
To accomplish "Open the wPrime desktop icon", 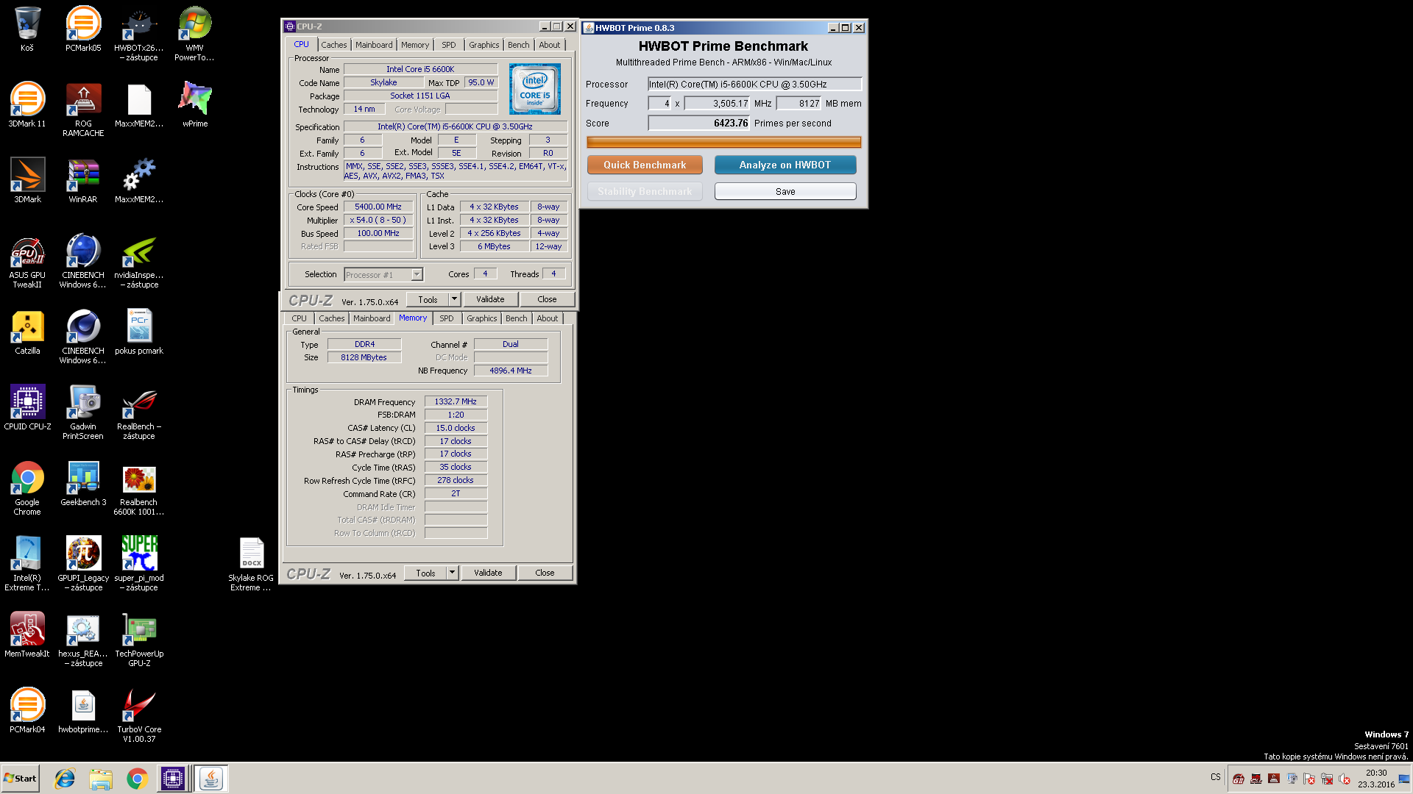I will click(195, 105).
